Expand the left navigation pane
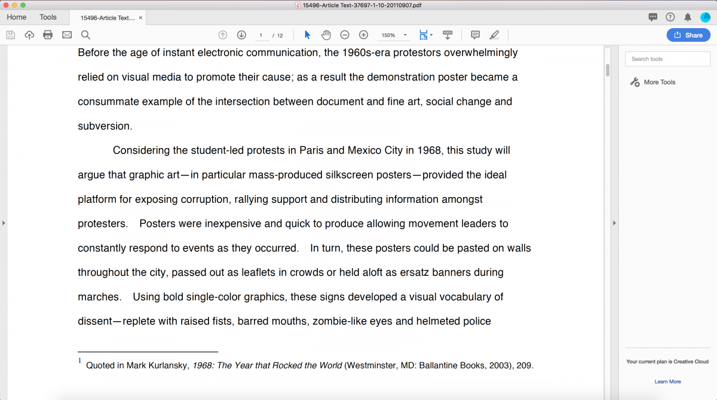The width and height of the screenshot is (717, 400). tap(4, 223)
